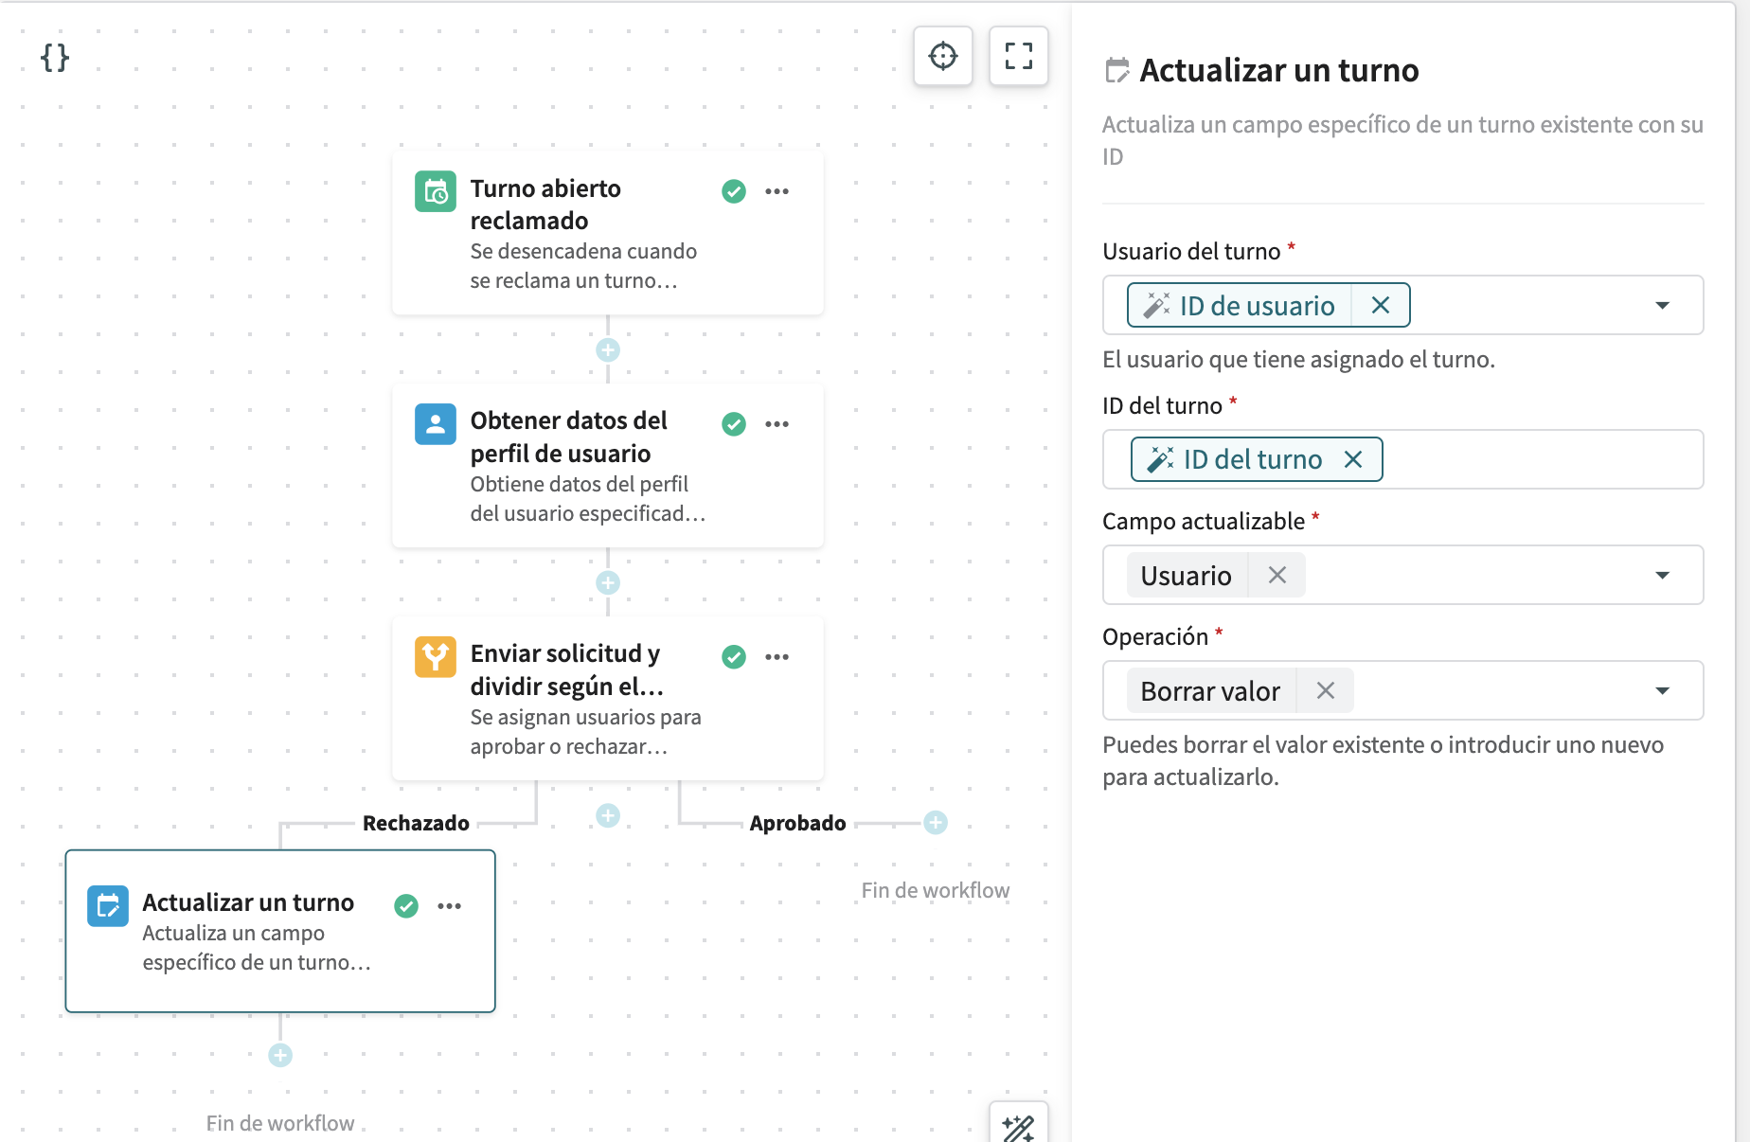Open the three-dot menu on Enviar solicitud step
The image size is (1750, 1142).
coord(777,657)
